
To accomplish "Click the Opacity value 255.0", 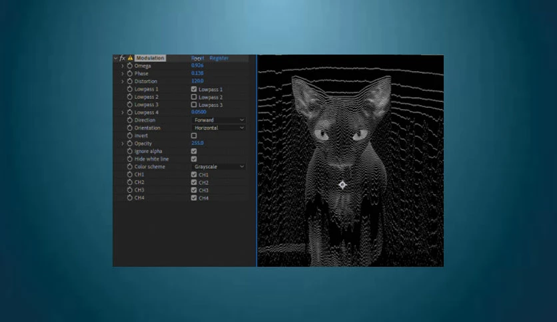I will coord(197,143).
